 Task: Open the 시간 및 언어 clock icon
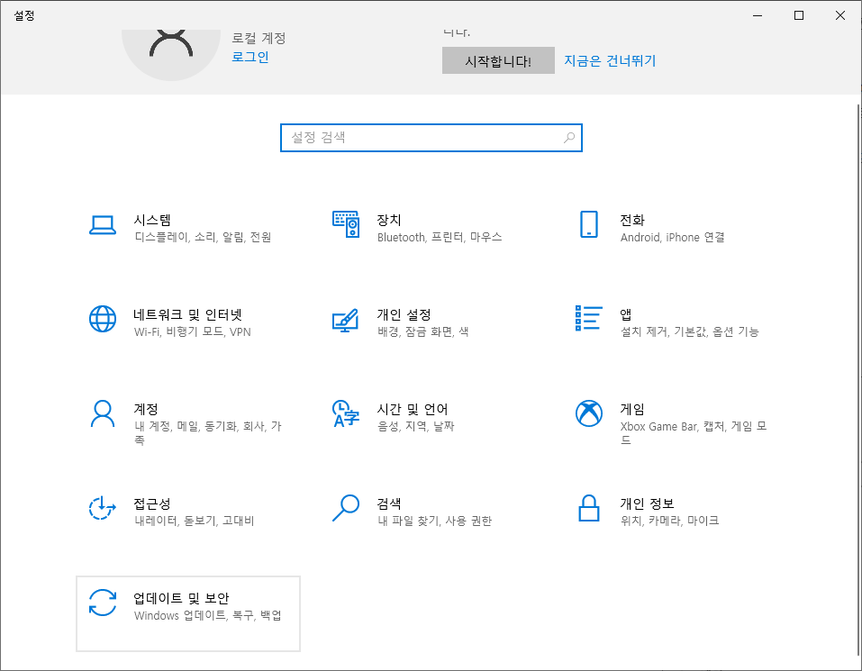click(346, 413)
